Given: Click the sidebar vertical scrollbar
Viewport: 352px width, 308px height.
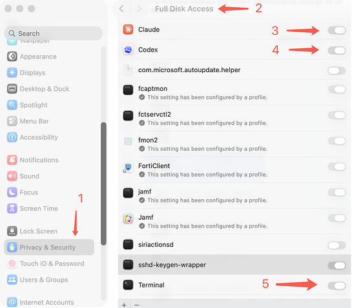Looking at the screenshot, I should (103, 184).
